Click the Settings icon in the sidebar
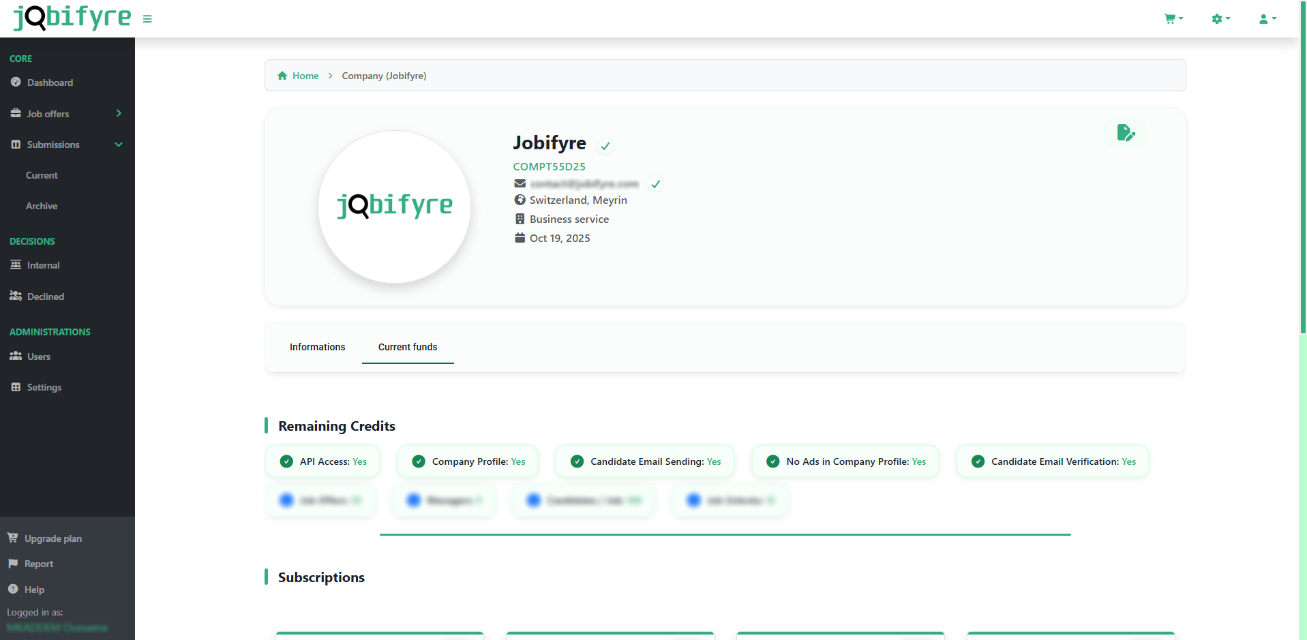 [x=16, y=386]
